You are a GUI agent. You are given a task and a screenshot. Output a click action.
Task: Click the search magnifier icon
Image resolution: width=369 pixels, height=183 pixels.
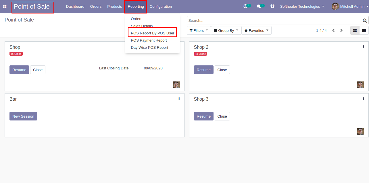pos(365,20)
